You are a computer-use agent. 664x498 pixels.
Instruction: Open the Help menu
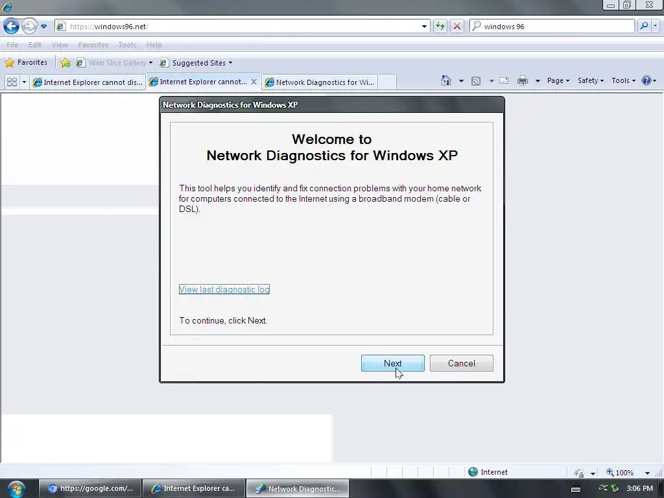pos(154,45)
